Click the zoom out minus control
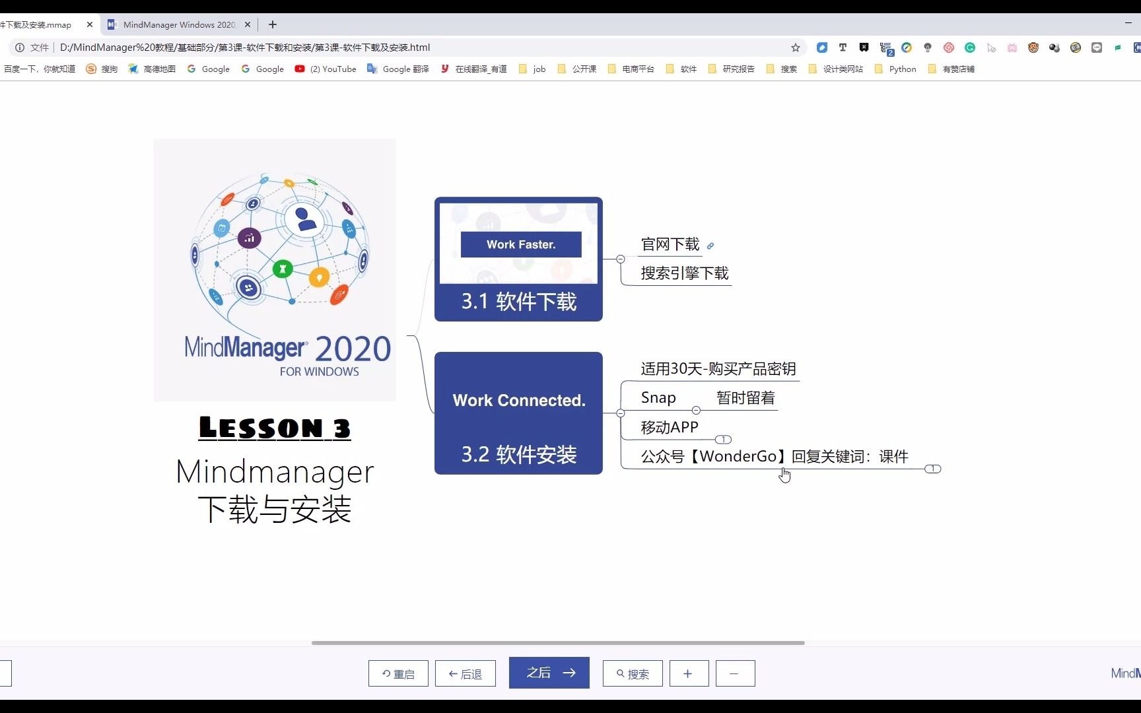This screenshot has width=1141, height=713. point(735,673)
